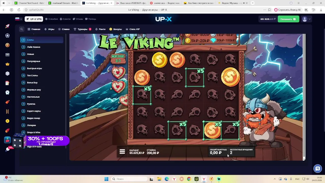Viewport: 325px width, 183px height.
Task: Switch to markww0 Stream tab
Action: tap(63, 3)
